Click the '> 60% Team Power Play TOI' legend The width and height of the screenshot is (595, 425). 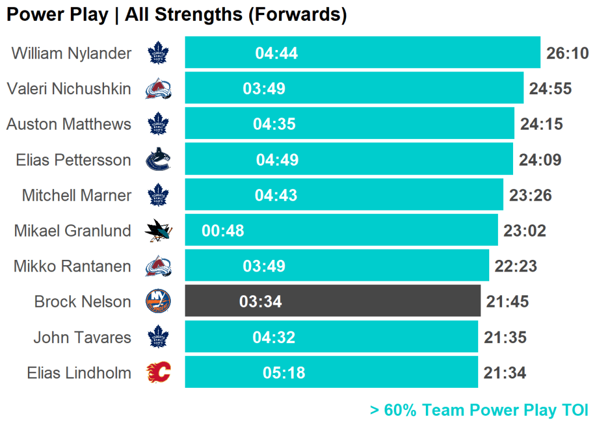click(479, 410)
